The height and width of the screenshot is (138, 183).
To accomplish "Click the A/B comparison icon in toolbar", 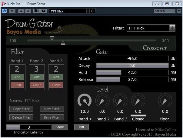I will [x=36, y=11].
